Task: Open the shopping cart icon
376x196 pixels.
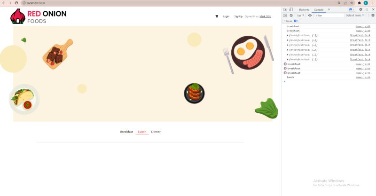Action: point(217,16)
